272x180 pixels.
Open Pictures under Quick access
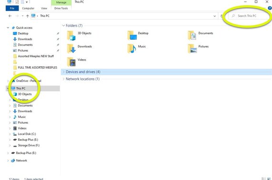23,50
